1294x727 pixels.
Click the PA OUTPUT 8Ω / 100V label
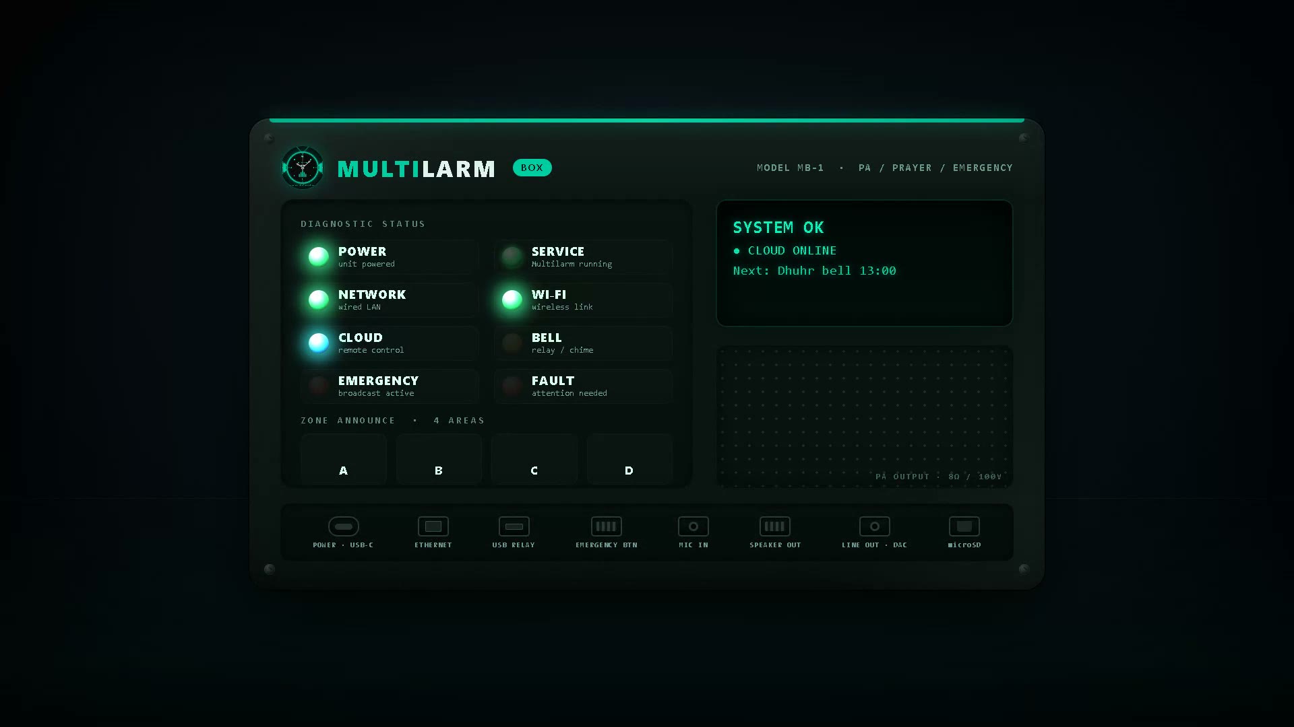(939, 477)
